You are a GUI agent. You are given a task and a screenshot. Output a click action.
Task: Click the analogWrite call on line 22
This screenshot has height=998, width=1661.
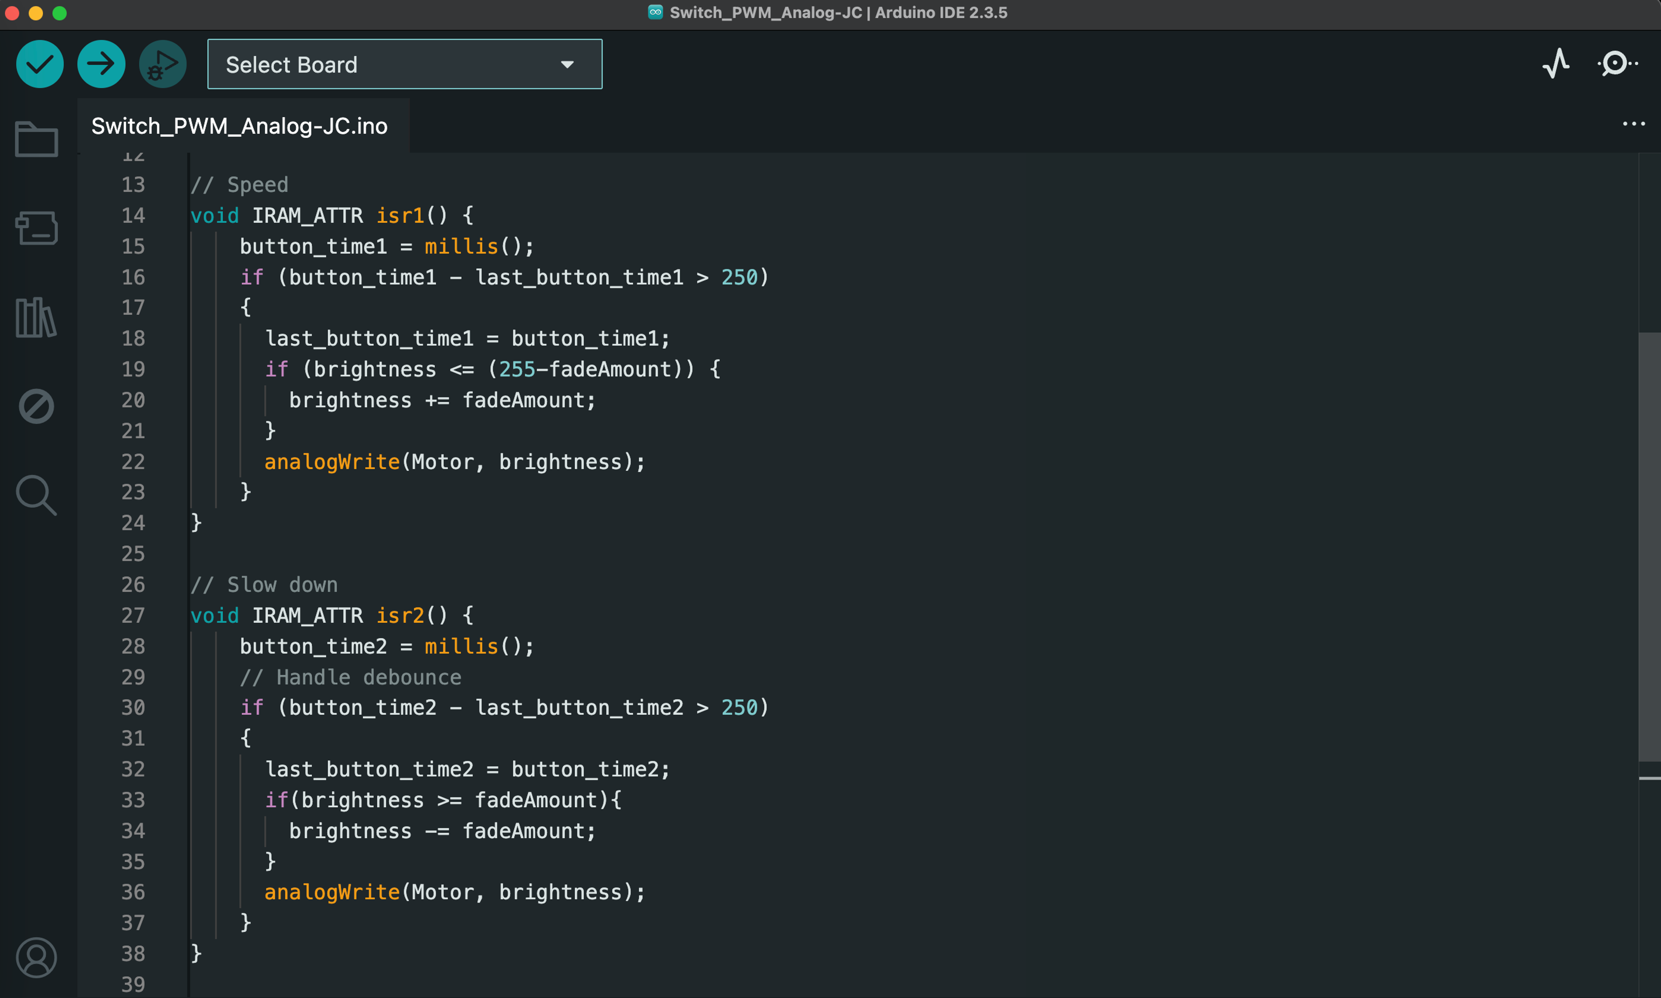coord(332,461)
